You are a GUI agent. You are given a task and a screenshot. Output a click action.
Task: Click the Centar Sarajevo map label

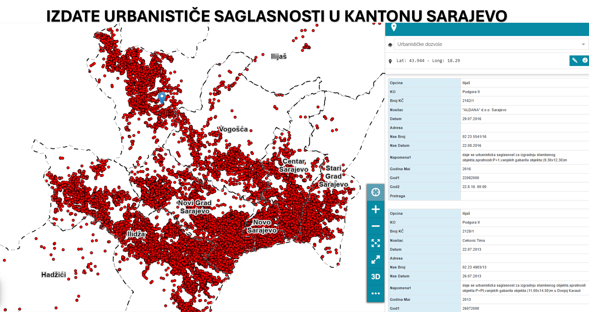click(x=294, y=165)
